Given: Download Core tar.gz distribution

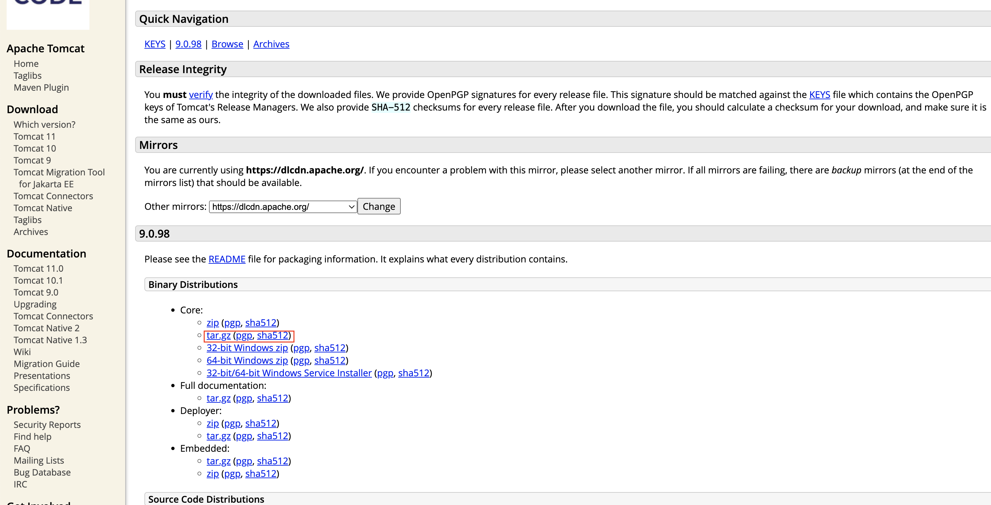Looking at the screenshot, I should point(218,336).
